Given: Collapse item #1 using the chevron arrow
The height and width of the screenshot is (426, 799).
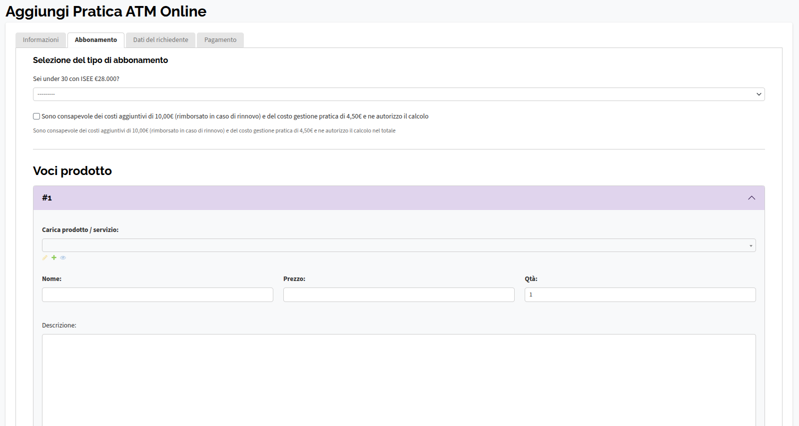Looking at the screenshot, I should pyautogui.click(x=751, y=198).
